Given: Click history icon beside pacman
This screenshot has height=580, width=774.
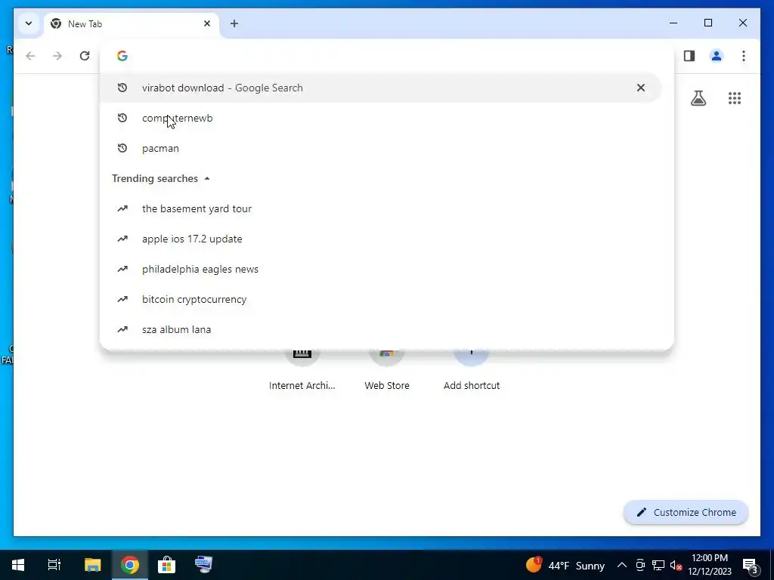Looking at the screenshot, I should pos(122,148).
